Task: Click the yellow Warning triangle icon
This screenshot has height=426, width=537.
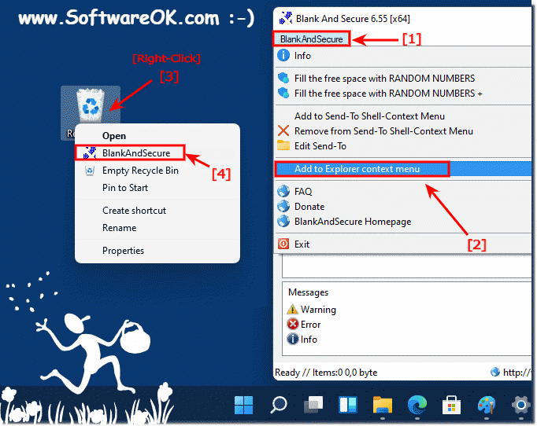Action: pos(292,309)
